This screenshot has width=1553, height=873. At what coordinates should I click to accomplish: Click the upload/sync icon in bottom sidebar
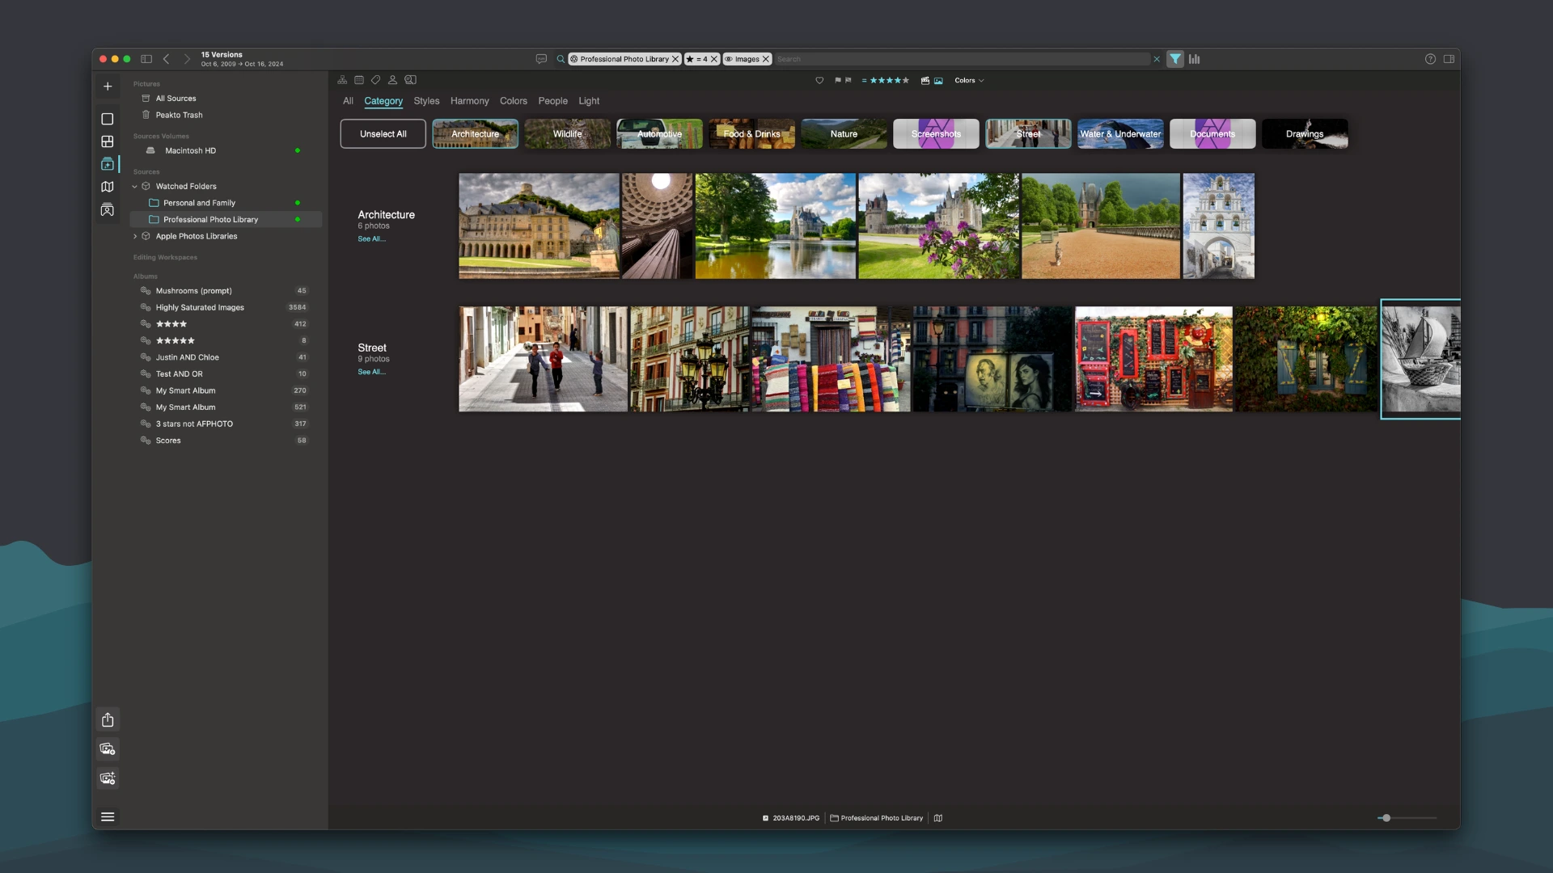(x=107, y=719)
